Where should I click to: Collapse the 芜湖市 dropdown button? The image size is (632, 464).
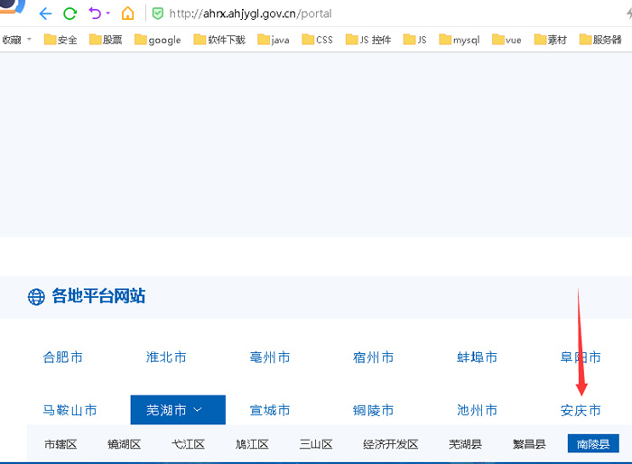(x=178, y=410)
